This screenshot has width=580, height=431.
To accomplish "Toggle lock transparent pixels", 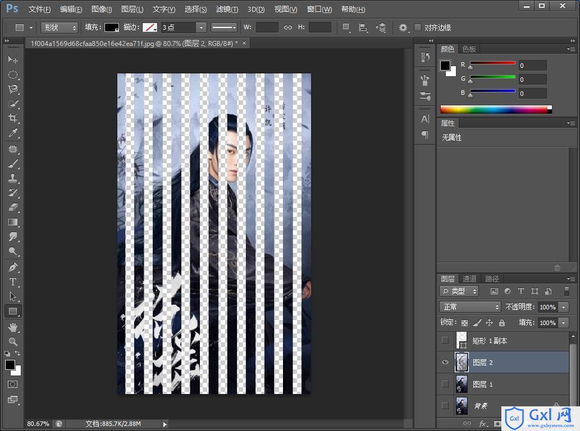I will click(464, 323).
